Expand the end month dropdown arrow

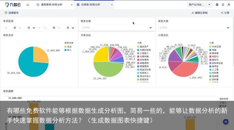tap(73, 28)
